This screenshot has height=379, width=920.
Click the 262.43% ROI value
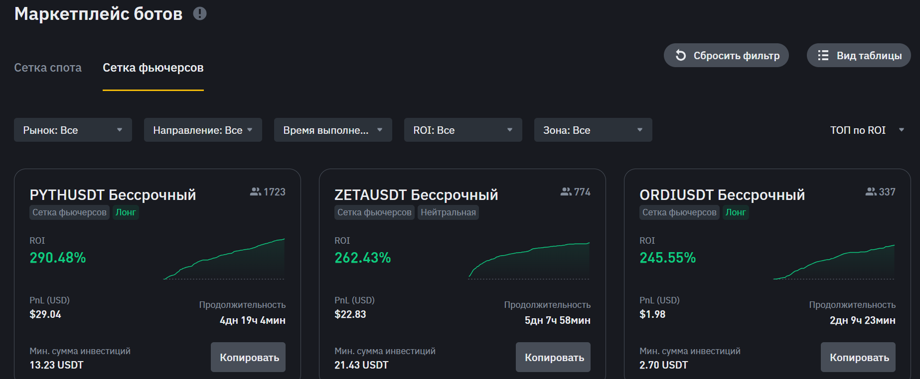tap(363, 258)
